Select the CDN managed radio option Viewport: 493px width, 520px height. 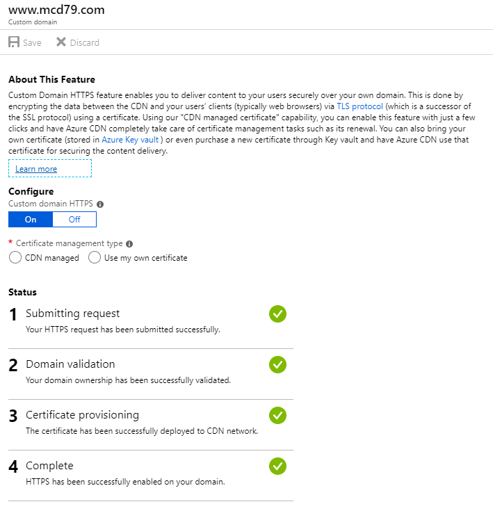(15, 258)
